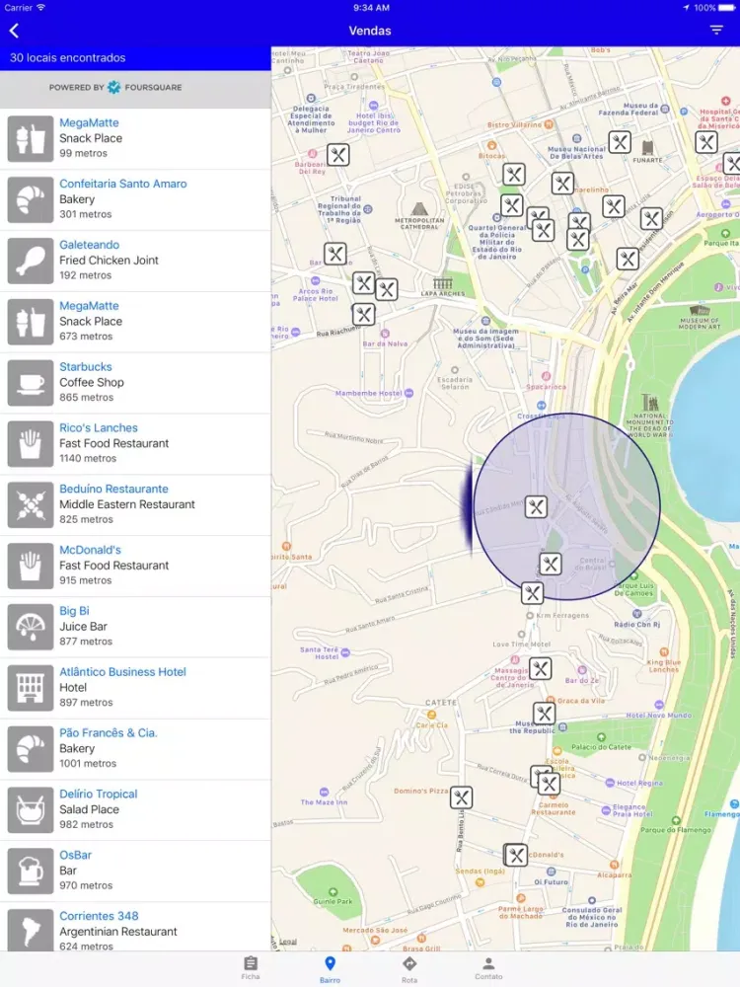Select restaurant pin near FUNARTE
This screenshot has height=987, width=740.
click(x=620, y=142)
